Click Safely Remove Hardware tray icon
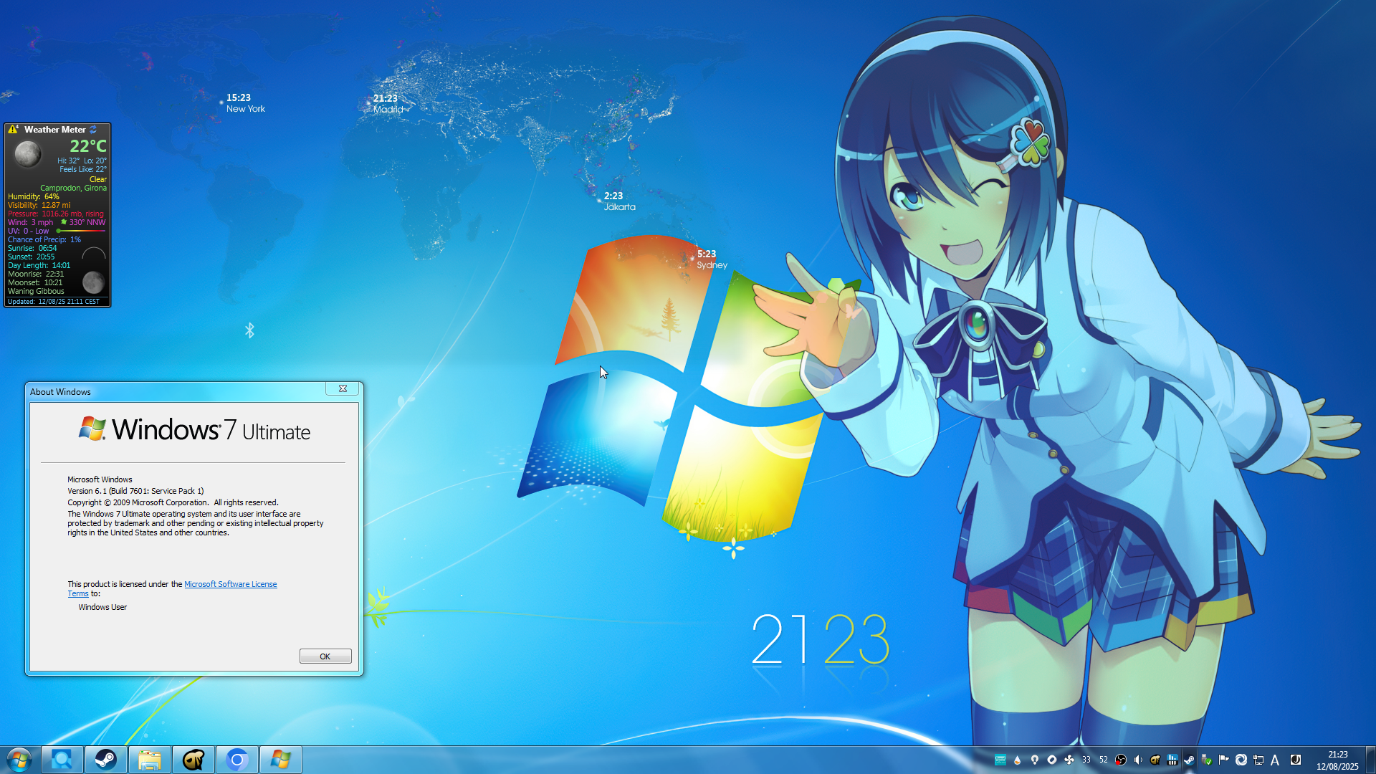1376x774 pixels. click(1207, 760)
